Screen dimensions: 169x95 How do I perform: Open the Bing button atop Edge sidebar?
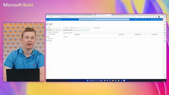165,17
